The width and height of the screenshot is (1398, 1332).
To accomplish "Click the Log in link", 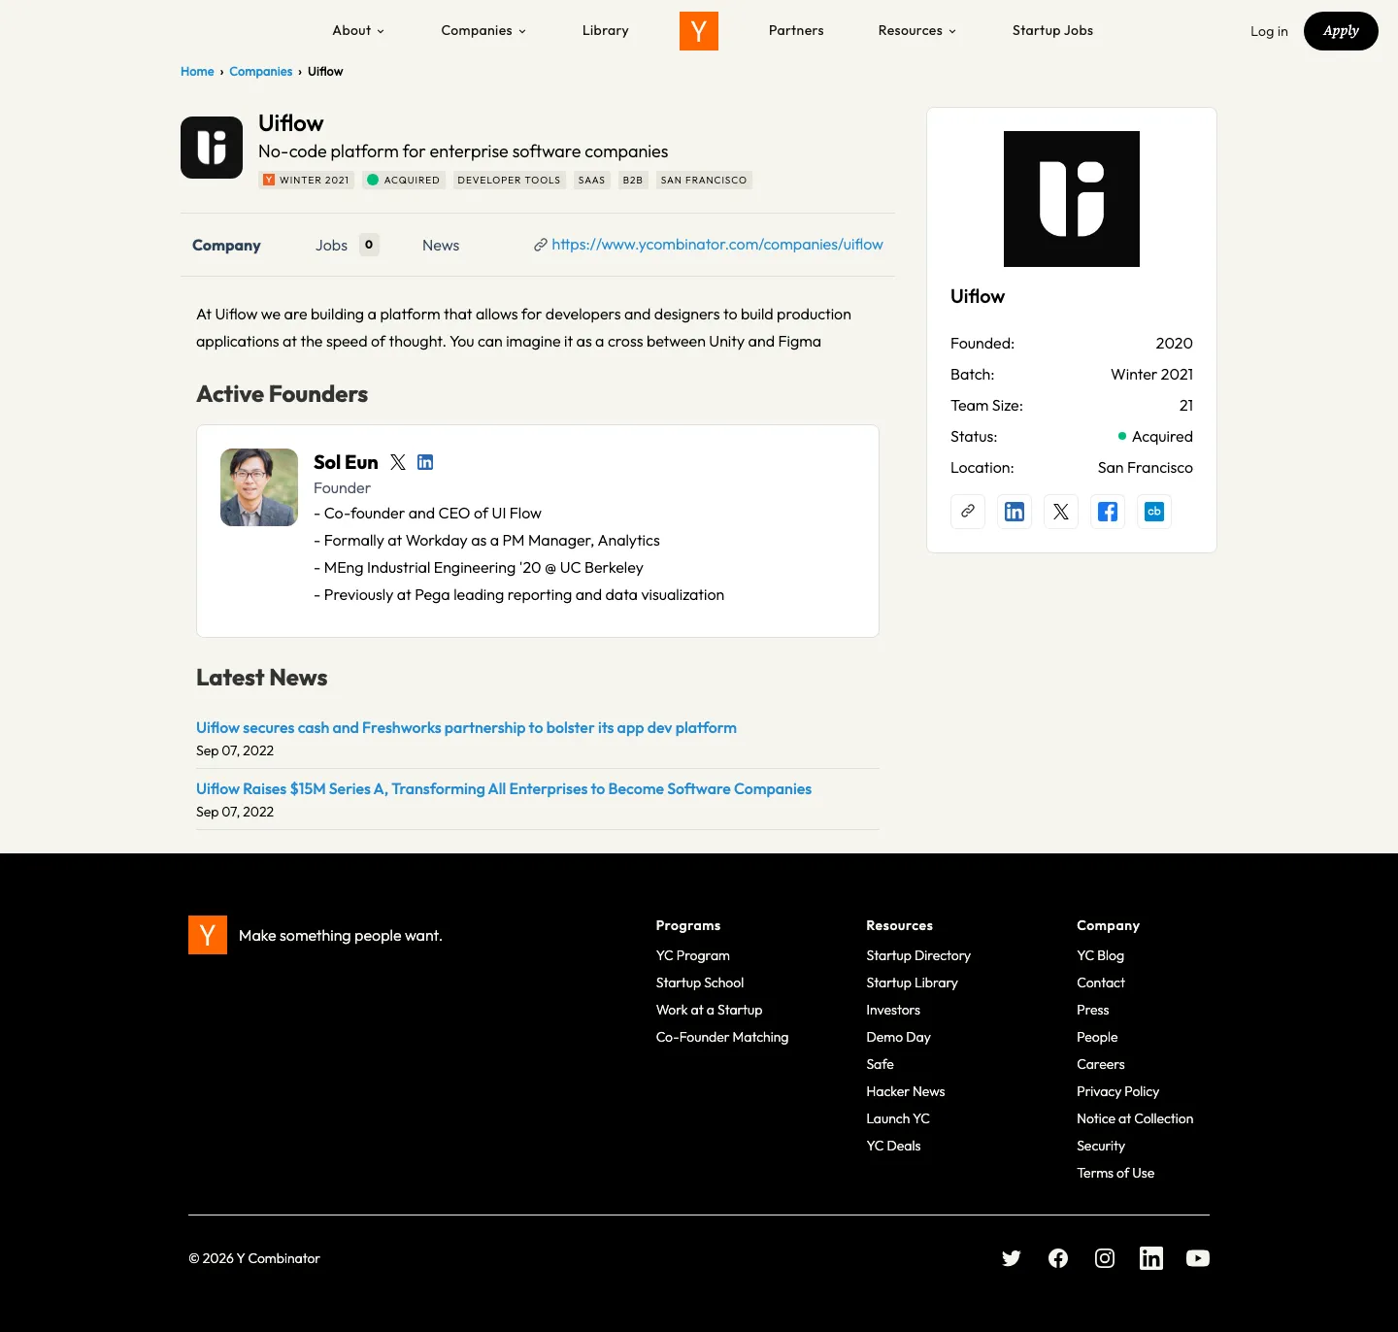I will click(1269, 31).
